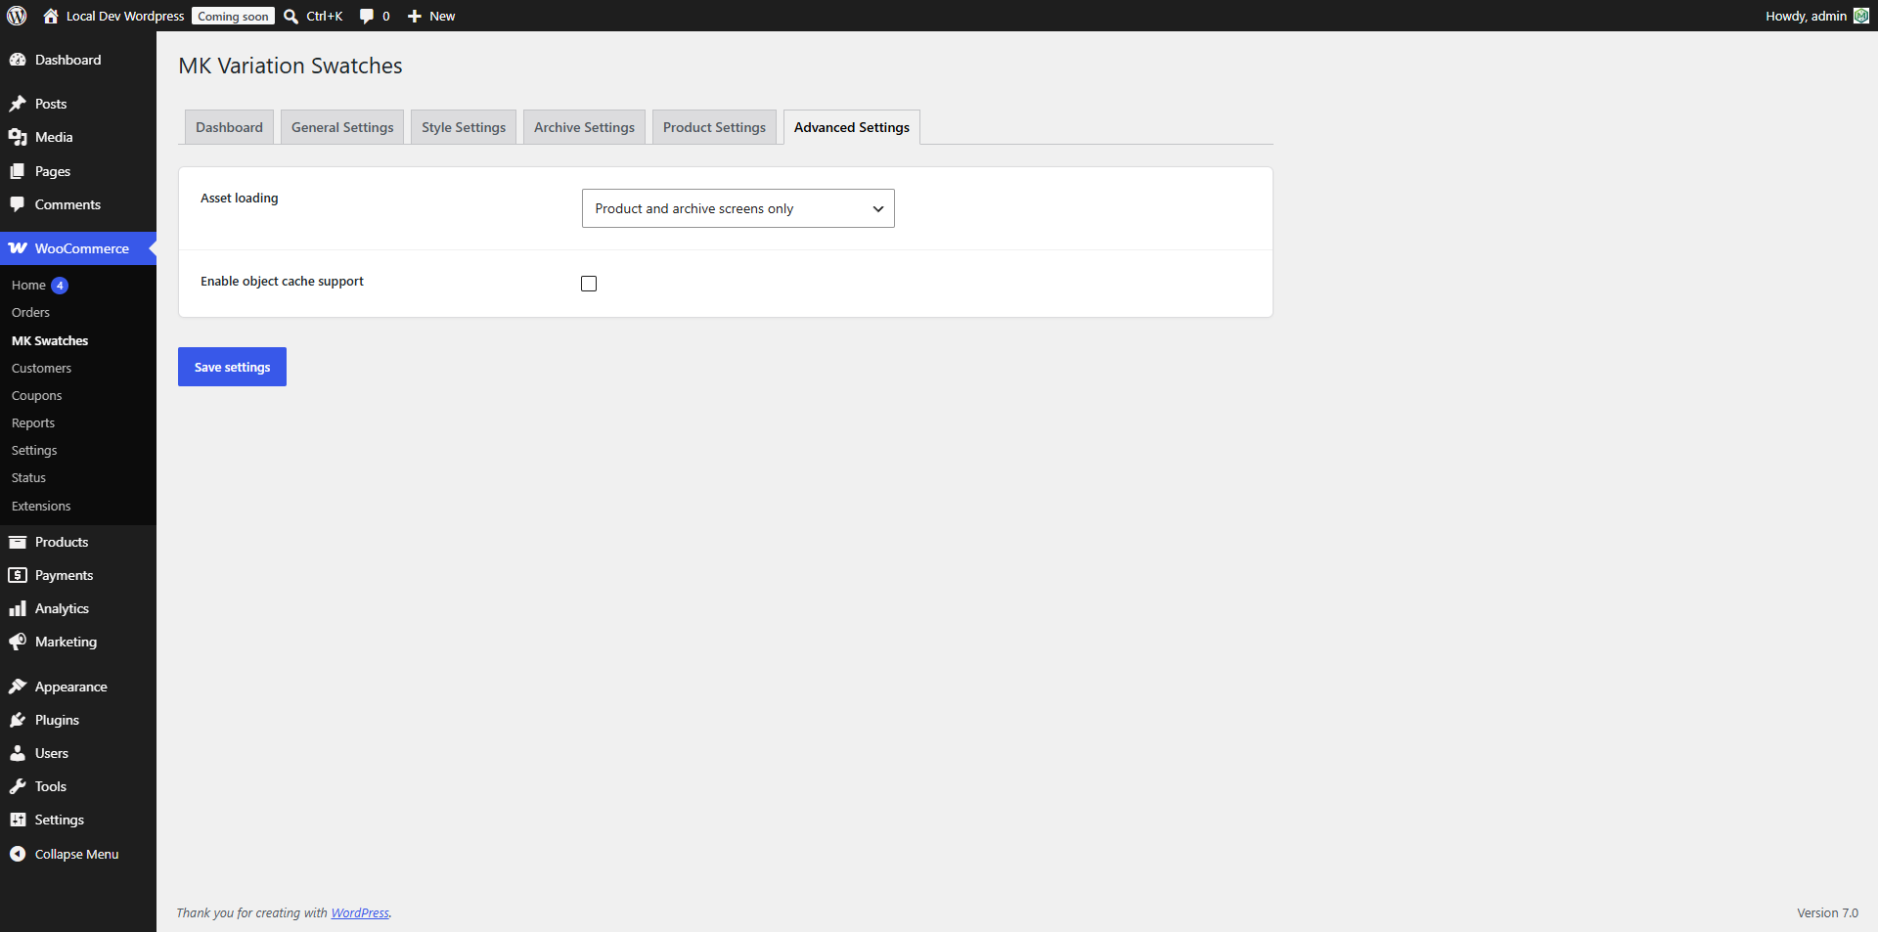This screenshot has height=932, width=1878.
Task: Switch to the Style Settings tab
Action: pyautogui.click(x=464, y=127)
